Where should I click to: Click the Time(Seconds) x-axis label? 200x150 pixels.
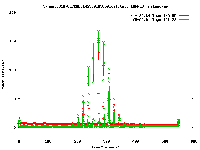coord(106,147)
